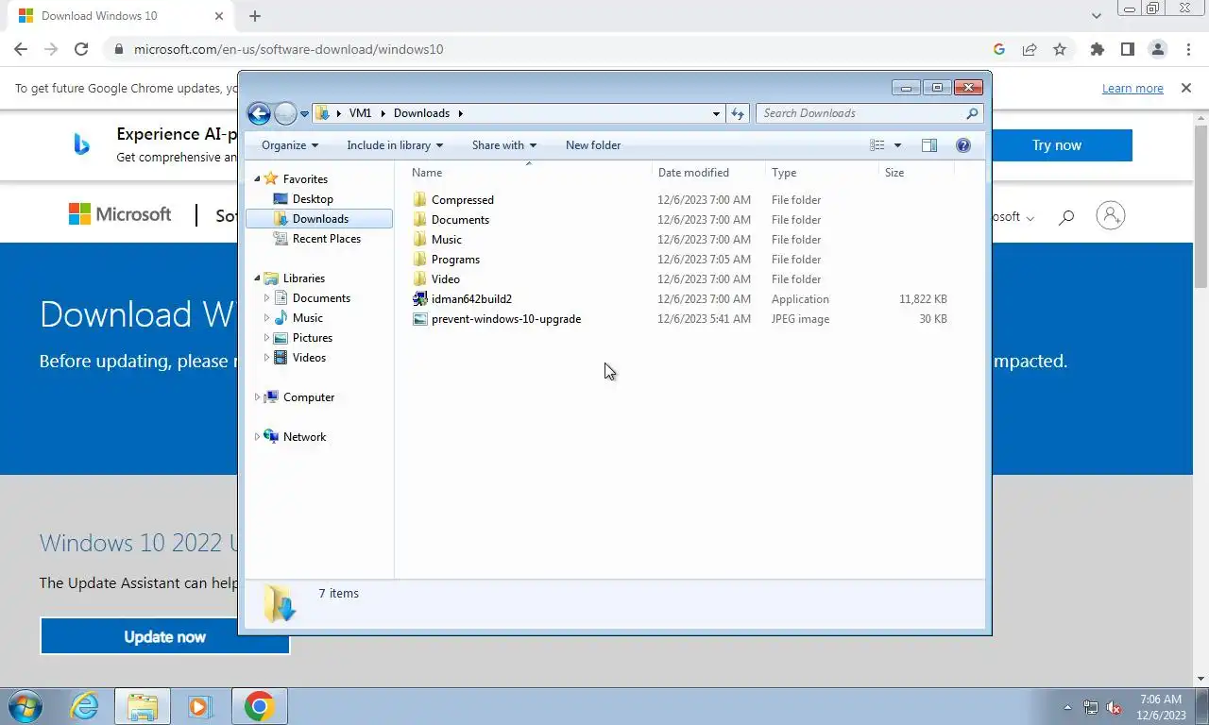1209x725 pixels.
Task: Open the view options dropdown arrow
Action: 897,145
